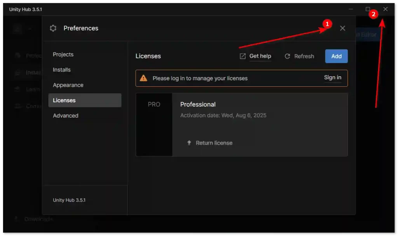The width and height of the screenshot is (398, 236).
Task: Click the Downloads item at the bottom left
Action: point(38,219)
